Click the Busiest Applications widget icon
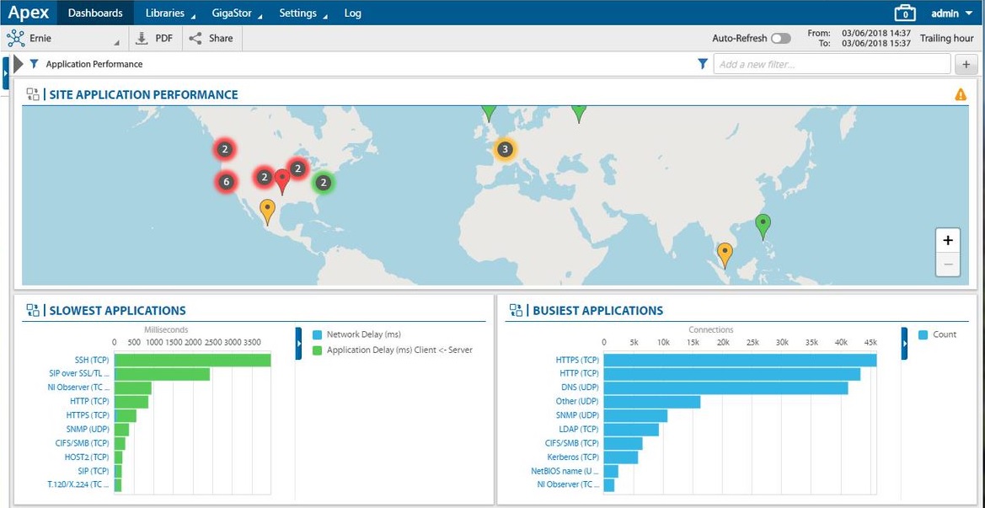Screen dimensions: 985x508 (517, 310)
